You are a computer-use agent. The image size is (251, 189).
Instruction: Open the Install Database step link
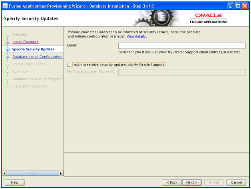point(26,42)
